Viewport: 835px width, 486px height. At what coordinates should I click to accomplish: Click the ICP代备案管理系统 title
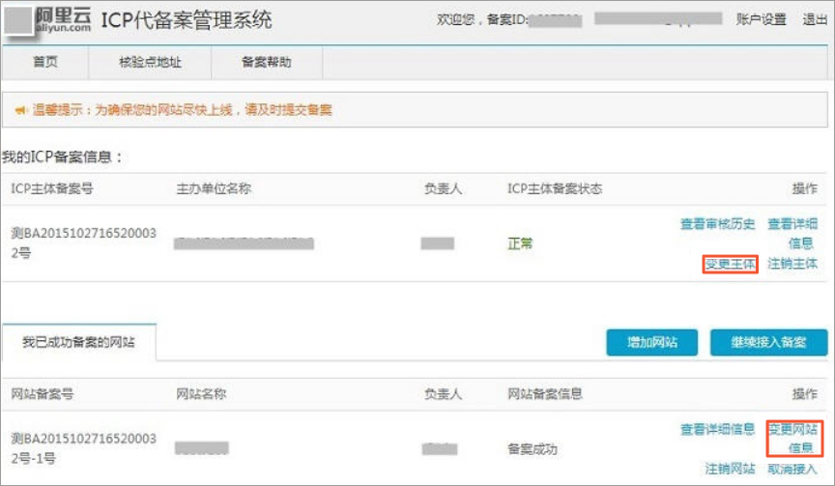coord(187,20)
